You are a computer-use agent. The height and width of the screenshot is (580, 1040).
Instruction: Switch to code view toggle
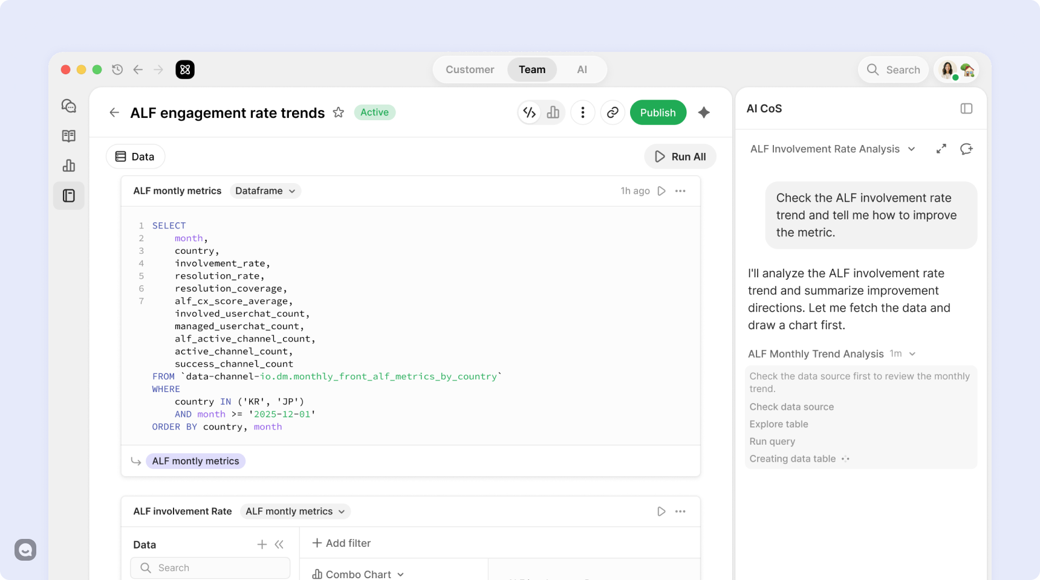[x=530, y=112]
